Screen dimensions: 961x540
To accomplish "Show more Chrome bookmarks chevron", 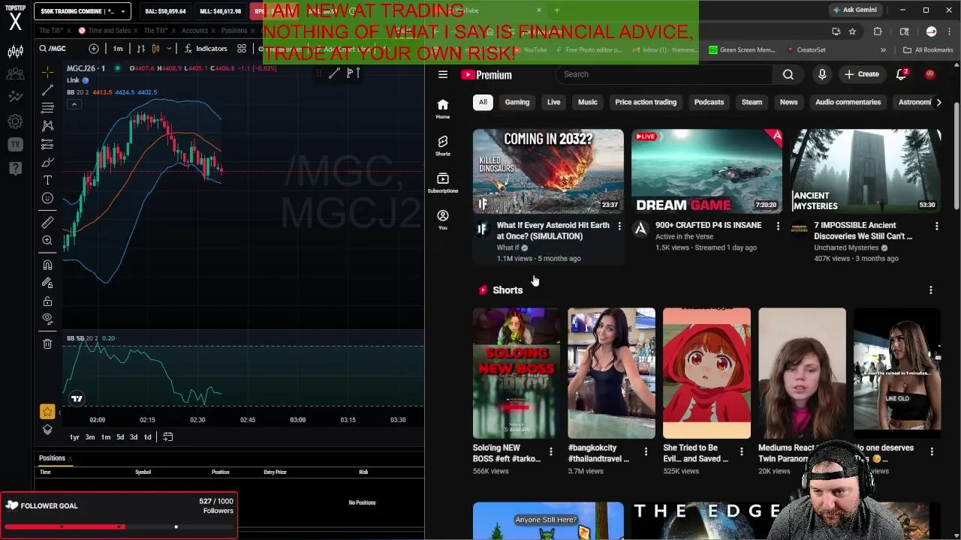I will 883,49.
